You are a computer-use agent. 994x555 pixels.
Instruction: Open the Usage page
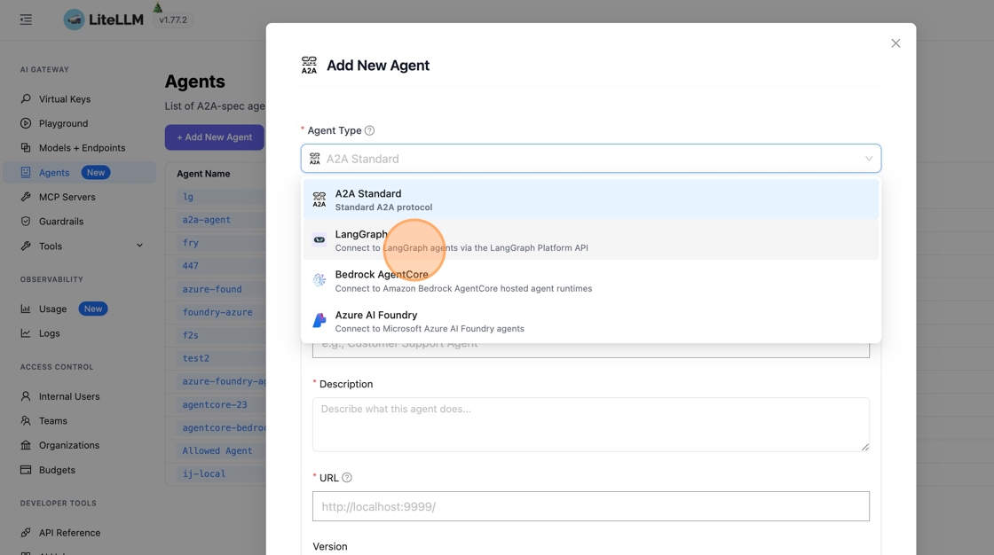52,309
